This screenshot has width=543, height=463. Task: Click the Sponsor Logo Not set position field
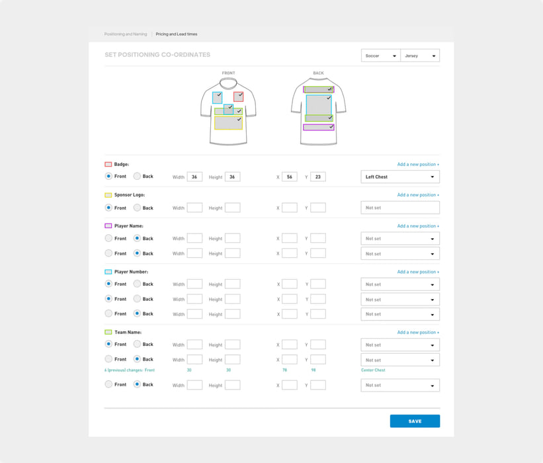(x=400, y=208)
